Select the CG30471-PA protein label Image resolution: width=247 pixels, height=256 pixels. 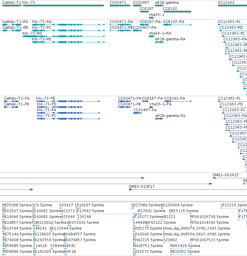[x=130, y=98]
